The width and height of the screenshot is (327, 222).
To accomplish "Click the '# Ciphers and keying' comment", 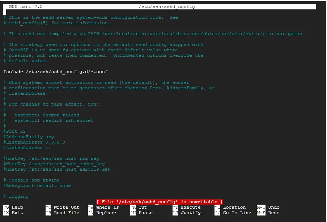I will pos(31,180).
